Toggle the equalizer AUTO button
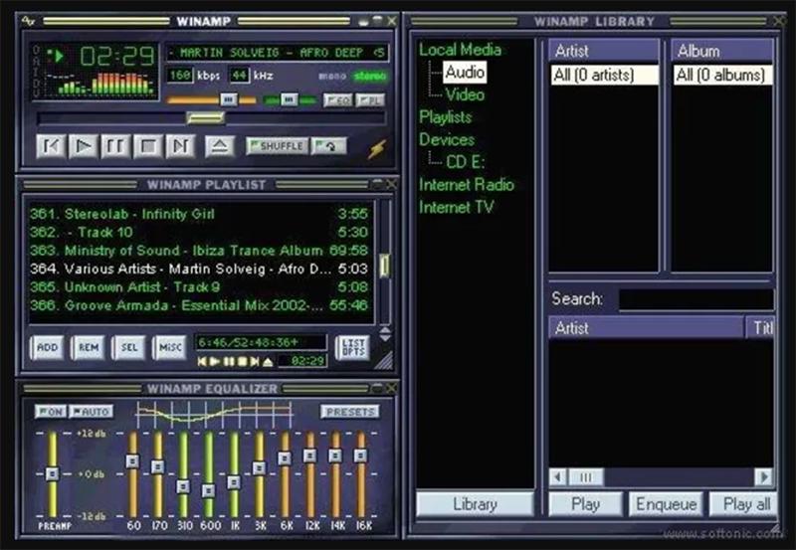The height and width of the screenshot is (550, 796). click(x=91, y=412)
